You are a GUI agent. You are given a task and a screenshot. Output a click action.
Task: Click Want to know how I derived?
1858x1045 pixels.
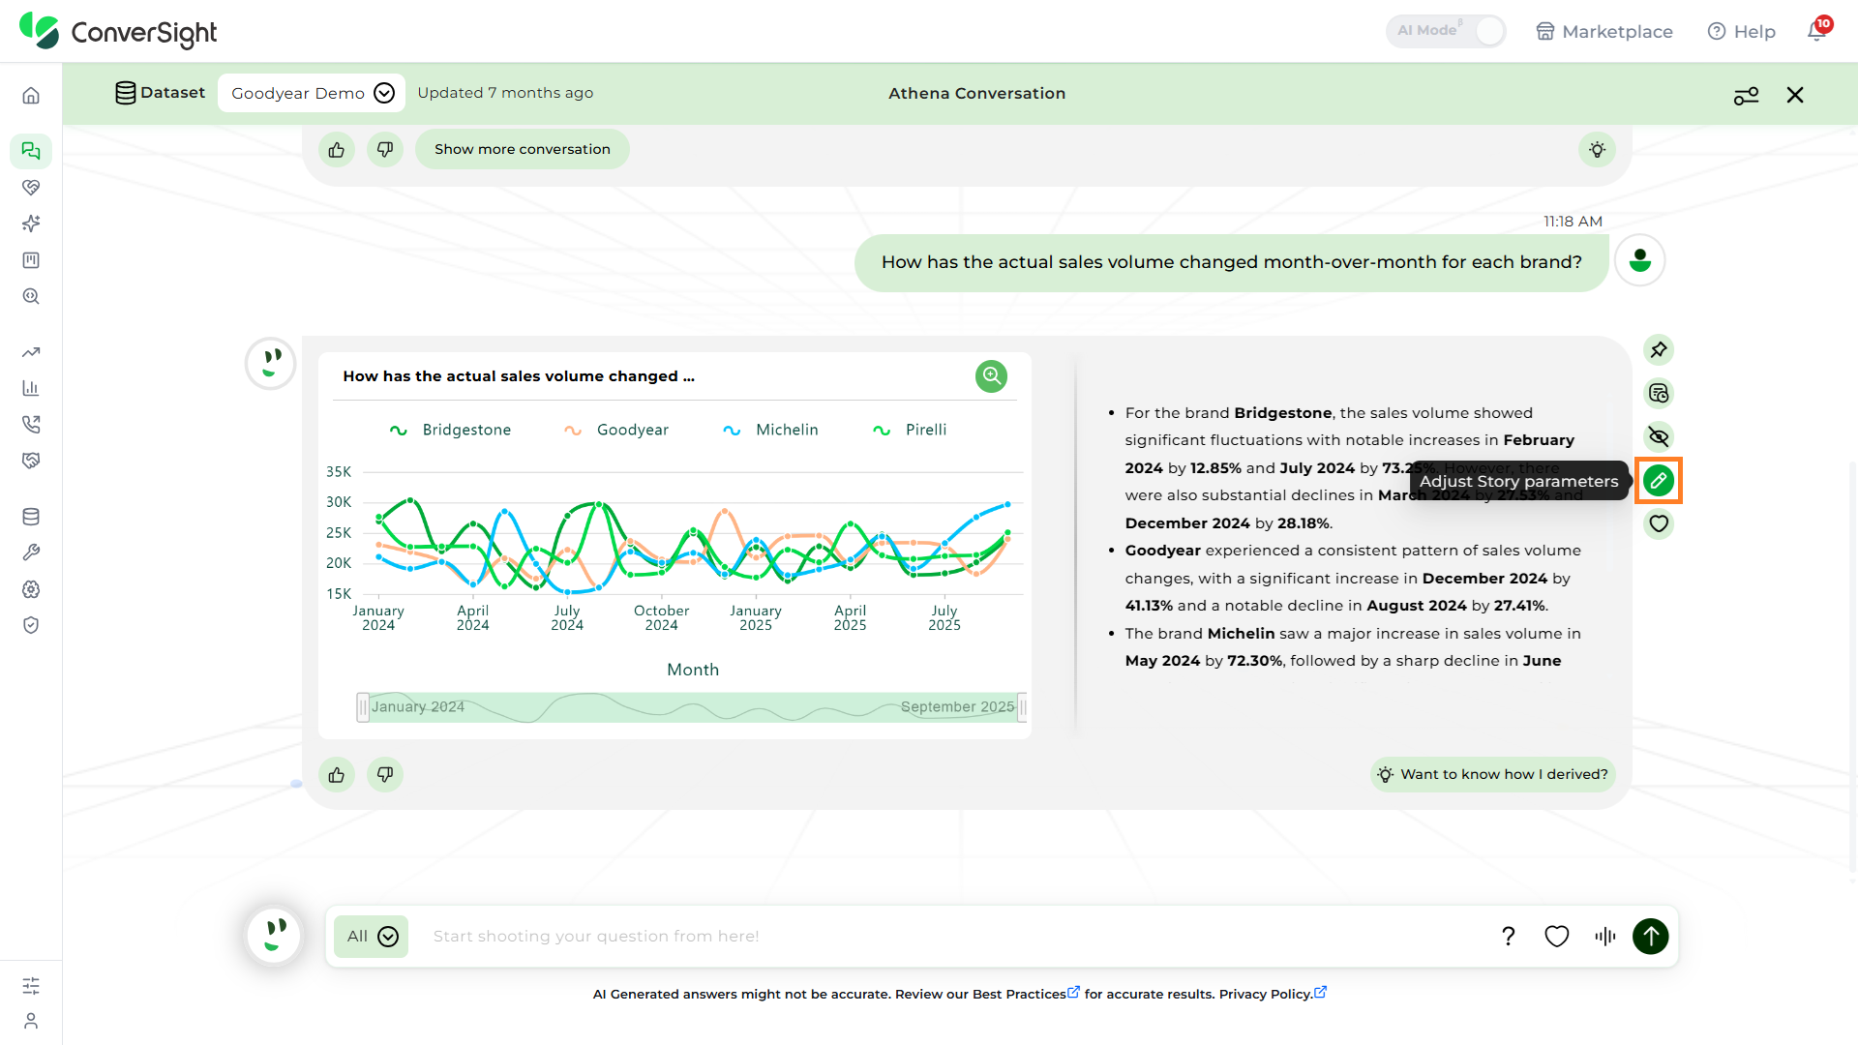[x=1492, y=774]
